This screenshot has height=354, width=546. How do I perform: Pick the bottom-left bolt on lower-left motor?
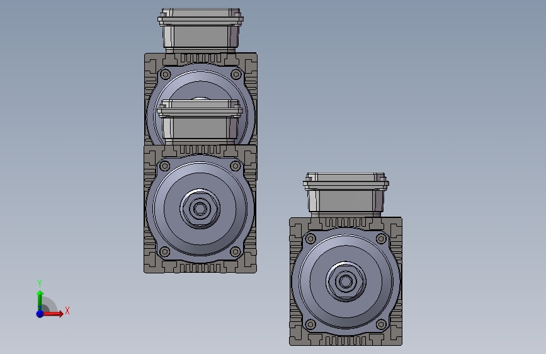click(x=165, y=251)
